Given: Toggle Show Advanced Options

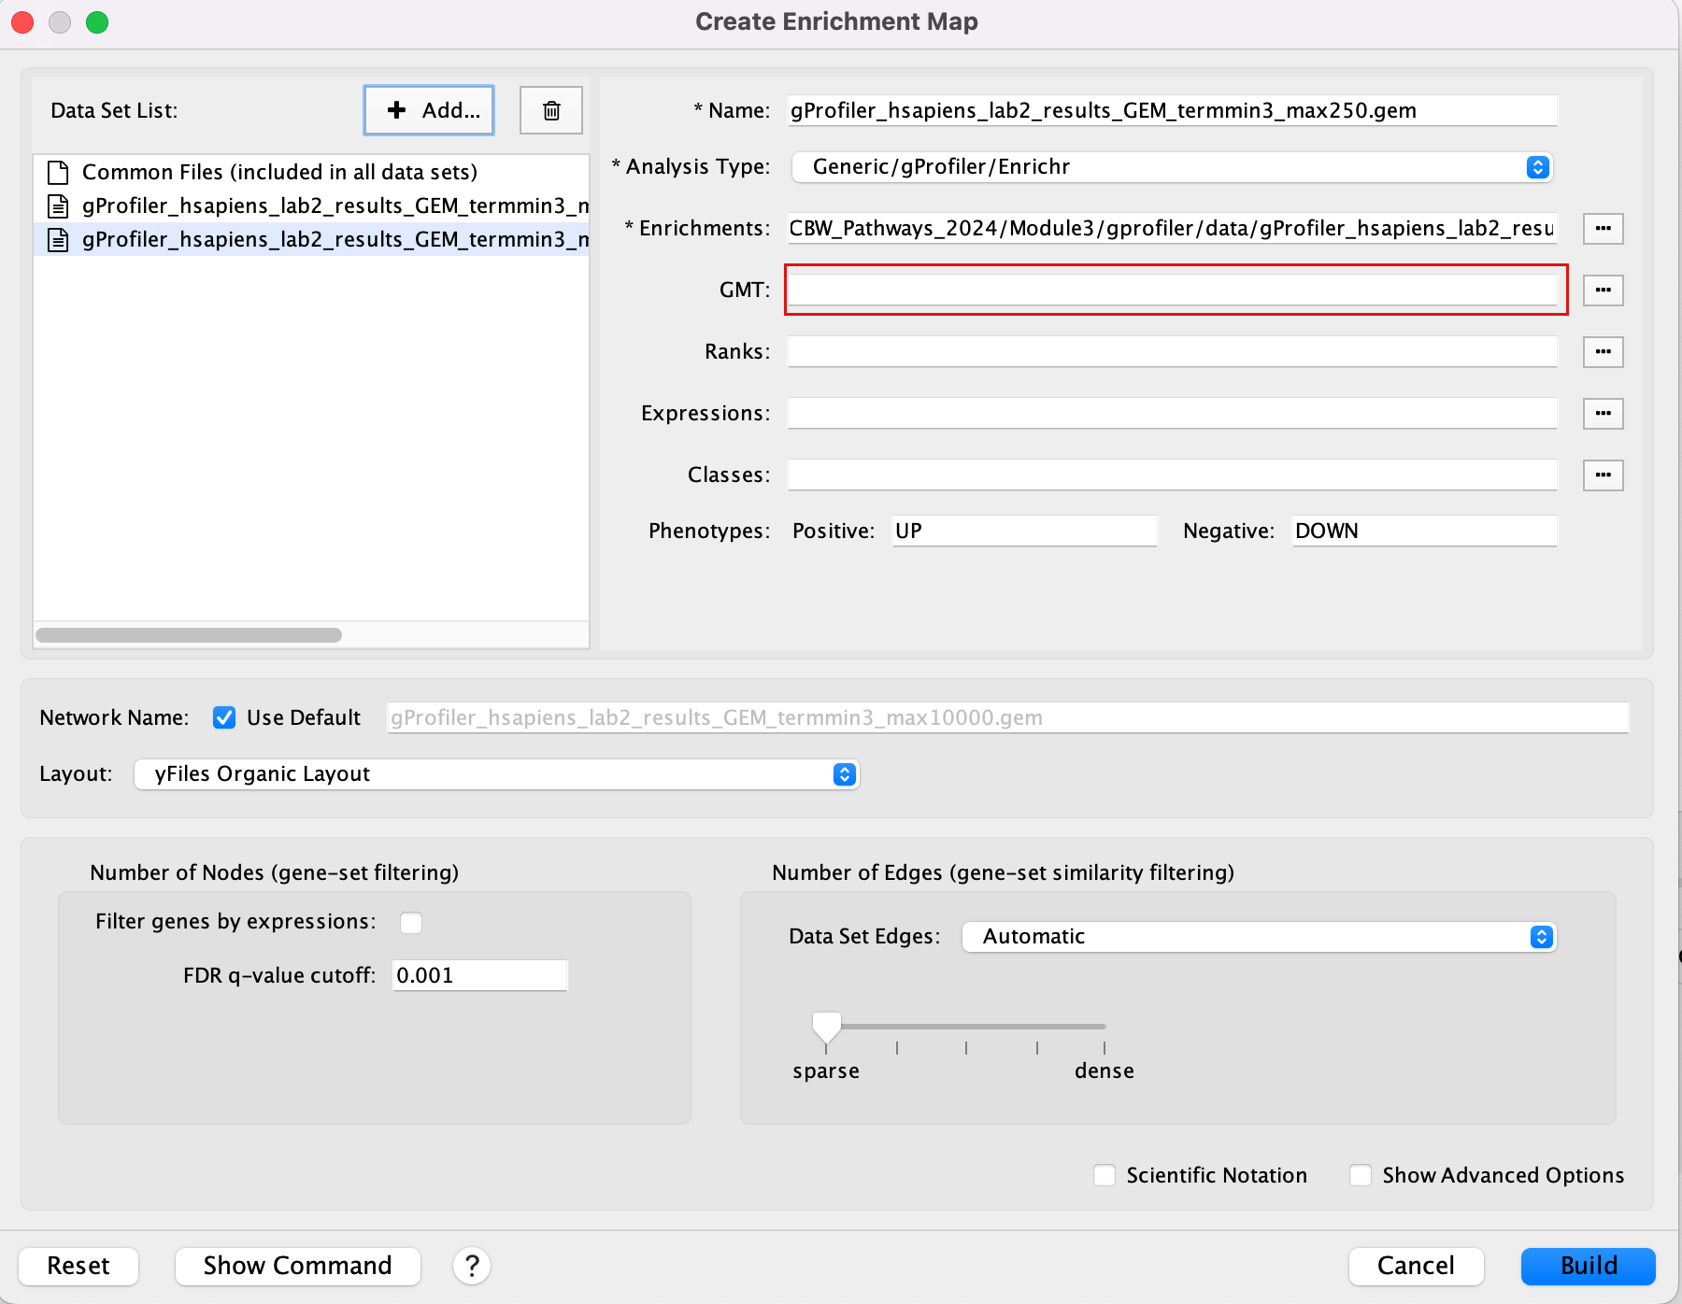Looking at the screenshot, I should (x=1361, y=1175).
